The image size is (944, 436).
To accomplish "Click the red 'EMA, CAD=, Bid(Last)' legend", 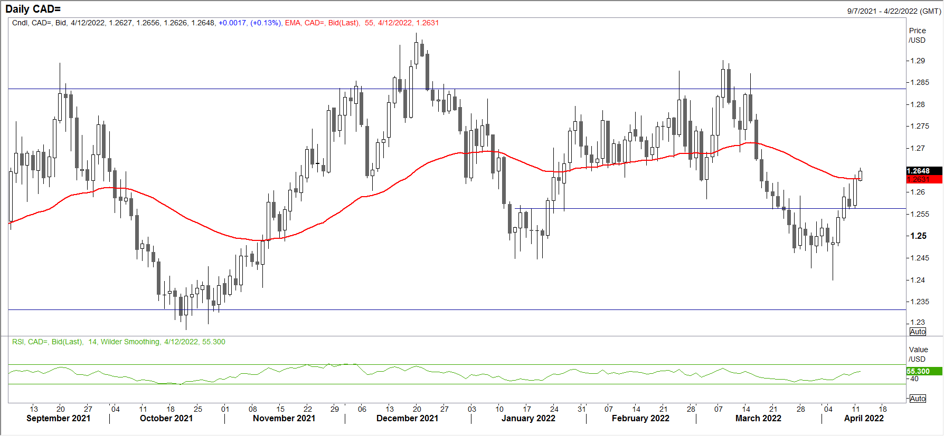I will (323, 23).
